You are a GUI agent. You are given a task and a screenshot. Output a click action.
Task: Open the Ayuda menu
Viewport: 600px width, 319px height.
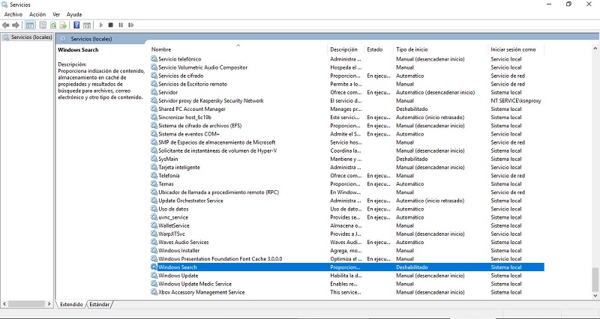[74, 14]
